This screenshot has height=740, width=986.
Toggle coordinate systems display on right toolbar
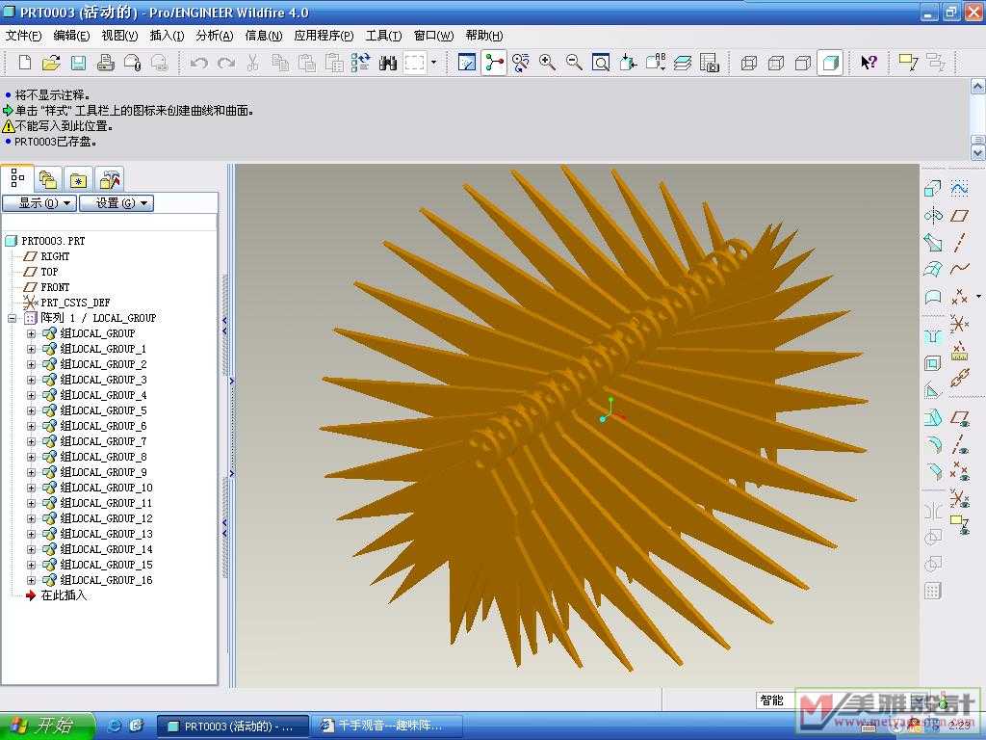pyautogui.click(x=960, y=498)
